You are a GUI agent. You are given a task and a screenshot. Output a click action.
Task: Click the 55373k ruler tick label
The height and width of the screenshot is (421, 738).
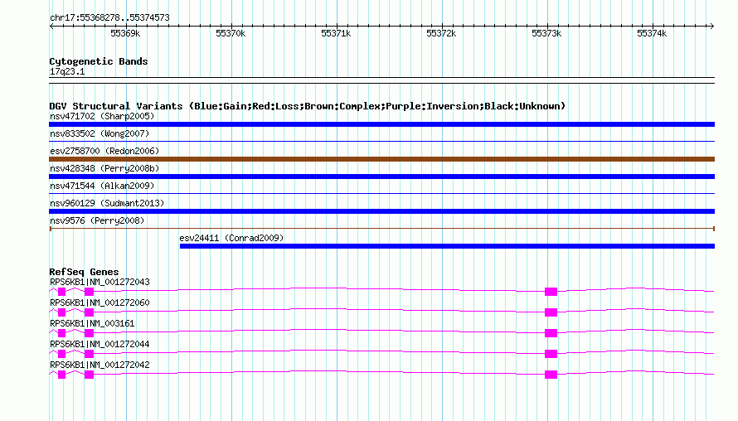[546, 33]
